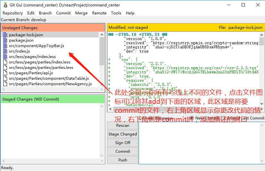Open the Tools menu
Image resolution: width=265 pixels, height=171 pixels.
coord(116,13)
